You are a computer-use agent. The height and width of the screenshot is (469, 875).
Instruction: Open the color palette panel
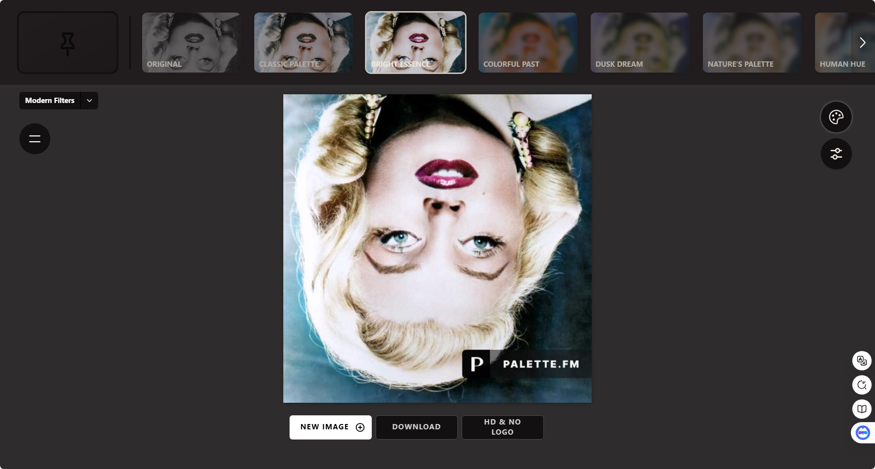pos(836,117)
